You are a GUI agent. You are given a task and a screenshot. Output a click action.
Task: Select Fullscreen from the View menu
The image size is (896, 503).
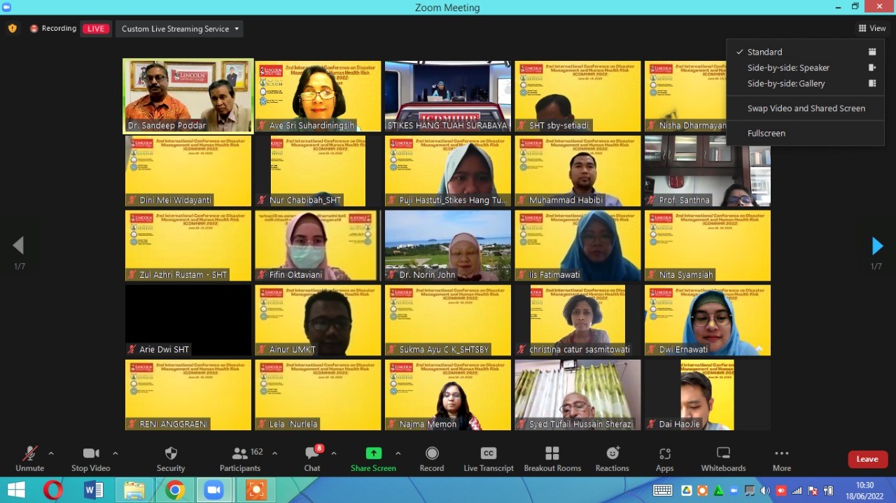805,133
